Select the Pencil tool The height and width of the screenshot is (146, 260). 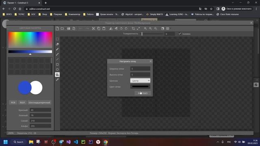[x=57, y=49]
